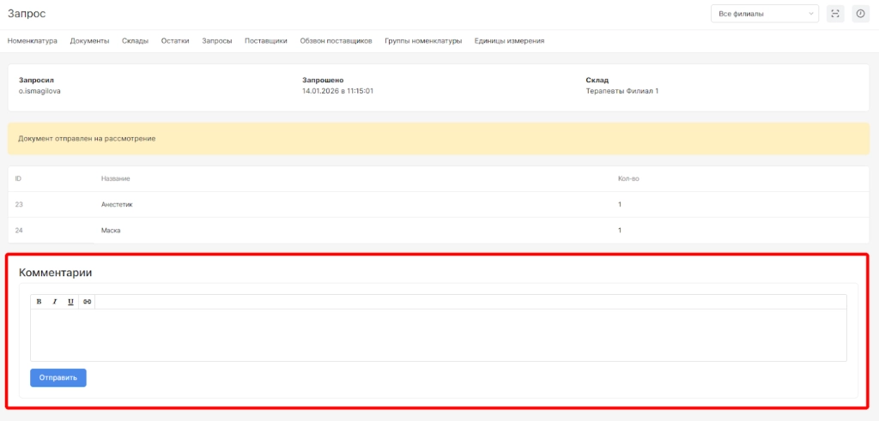This screenshot has height=421, width=879.
Task: Navigate to the Поставщики tab
Action: [x=266, y=40]
